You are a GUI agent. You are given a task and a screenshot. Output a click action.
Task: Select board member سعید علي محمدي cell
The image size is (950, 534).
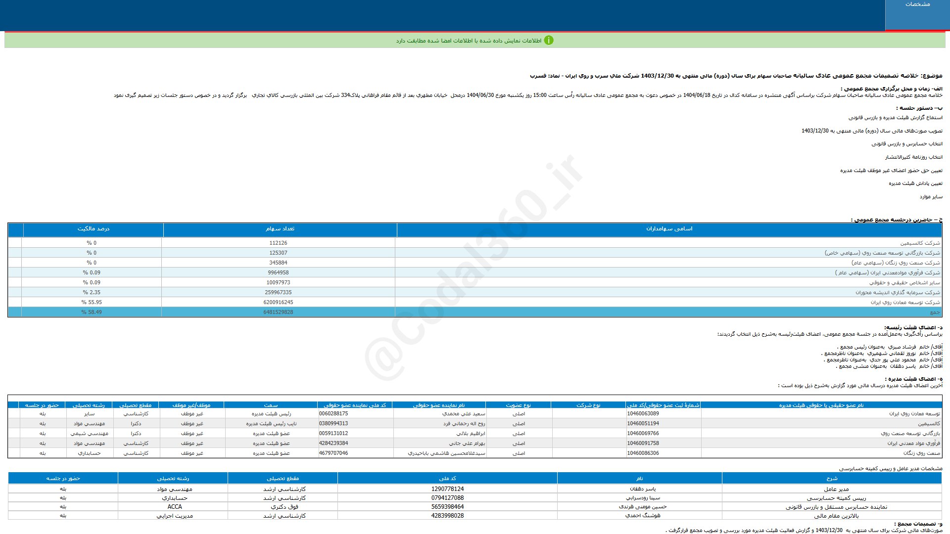[464, 413]
